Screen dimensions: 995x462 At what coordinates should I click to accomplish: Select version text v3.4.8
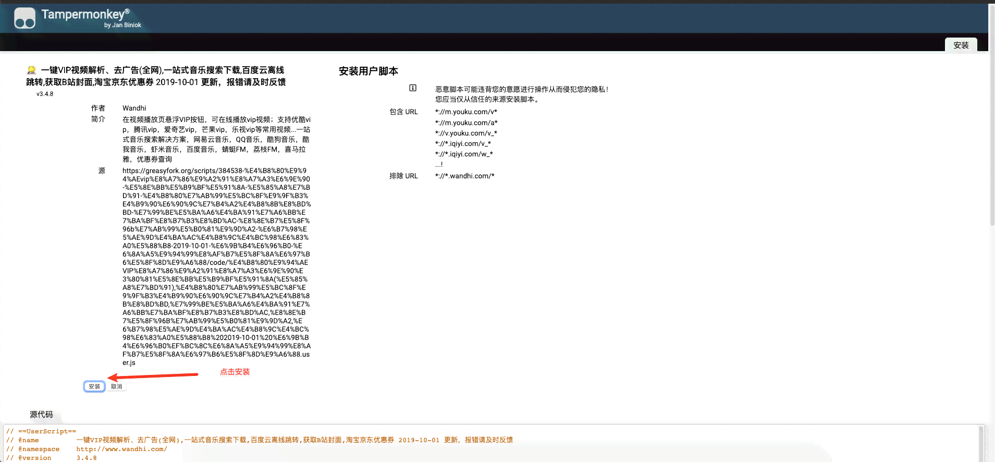45,94
